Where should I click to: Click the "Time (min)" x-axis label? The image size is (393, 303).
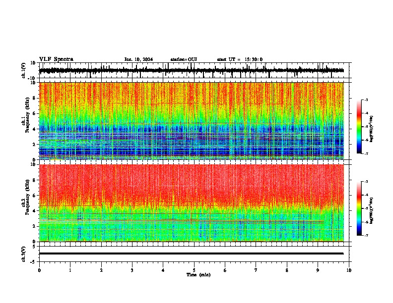[198, 275]
